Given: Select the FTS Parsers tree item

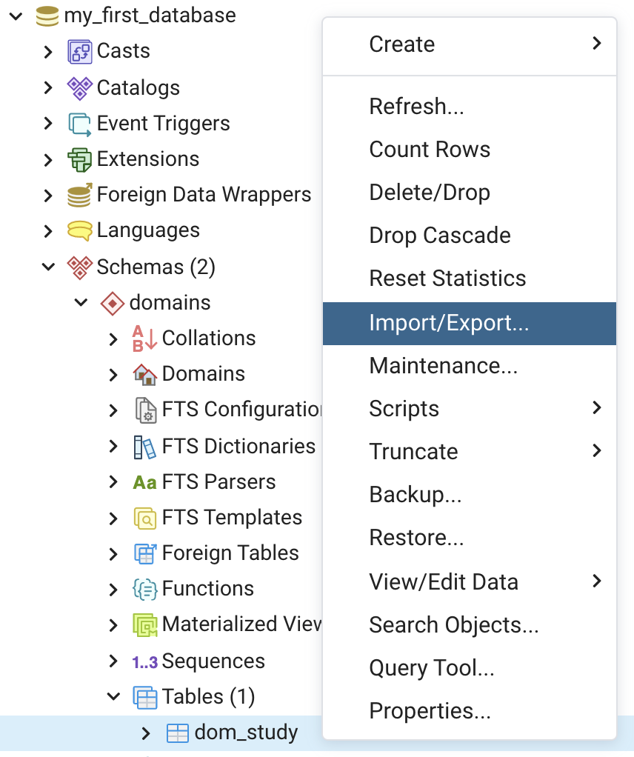Looking at the screenshot, I should pyautogui.click(x=218, y=482).
